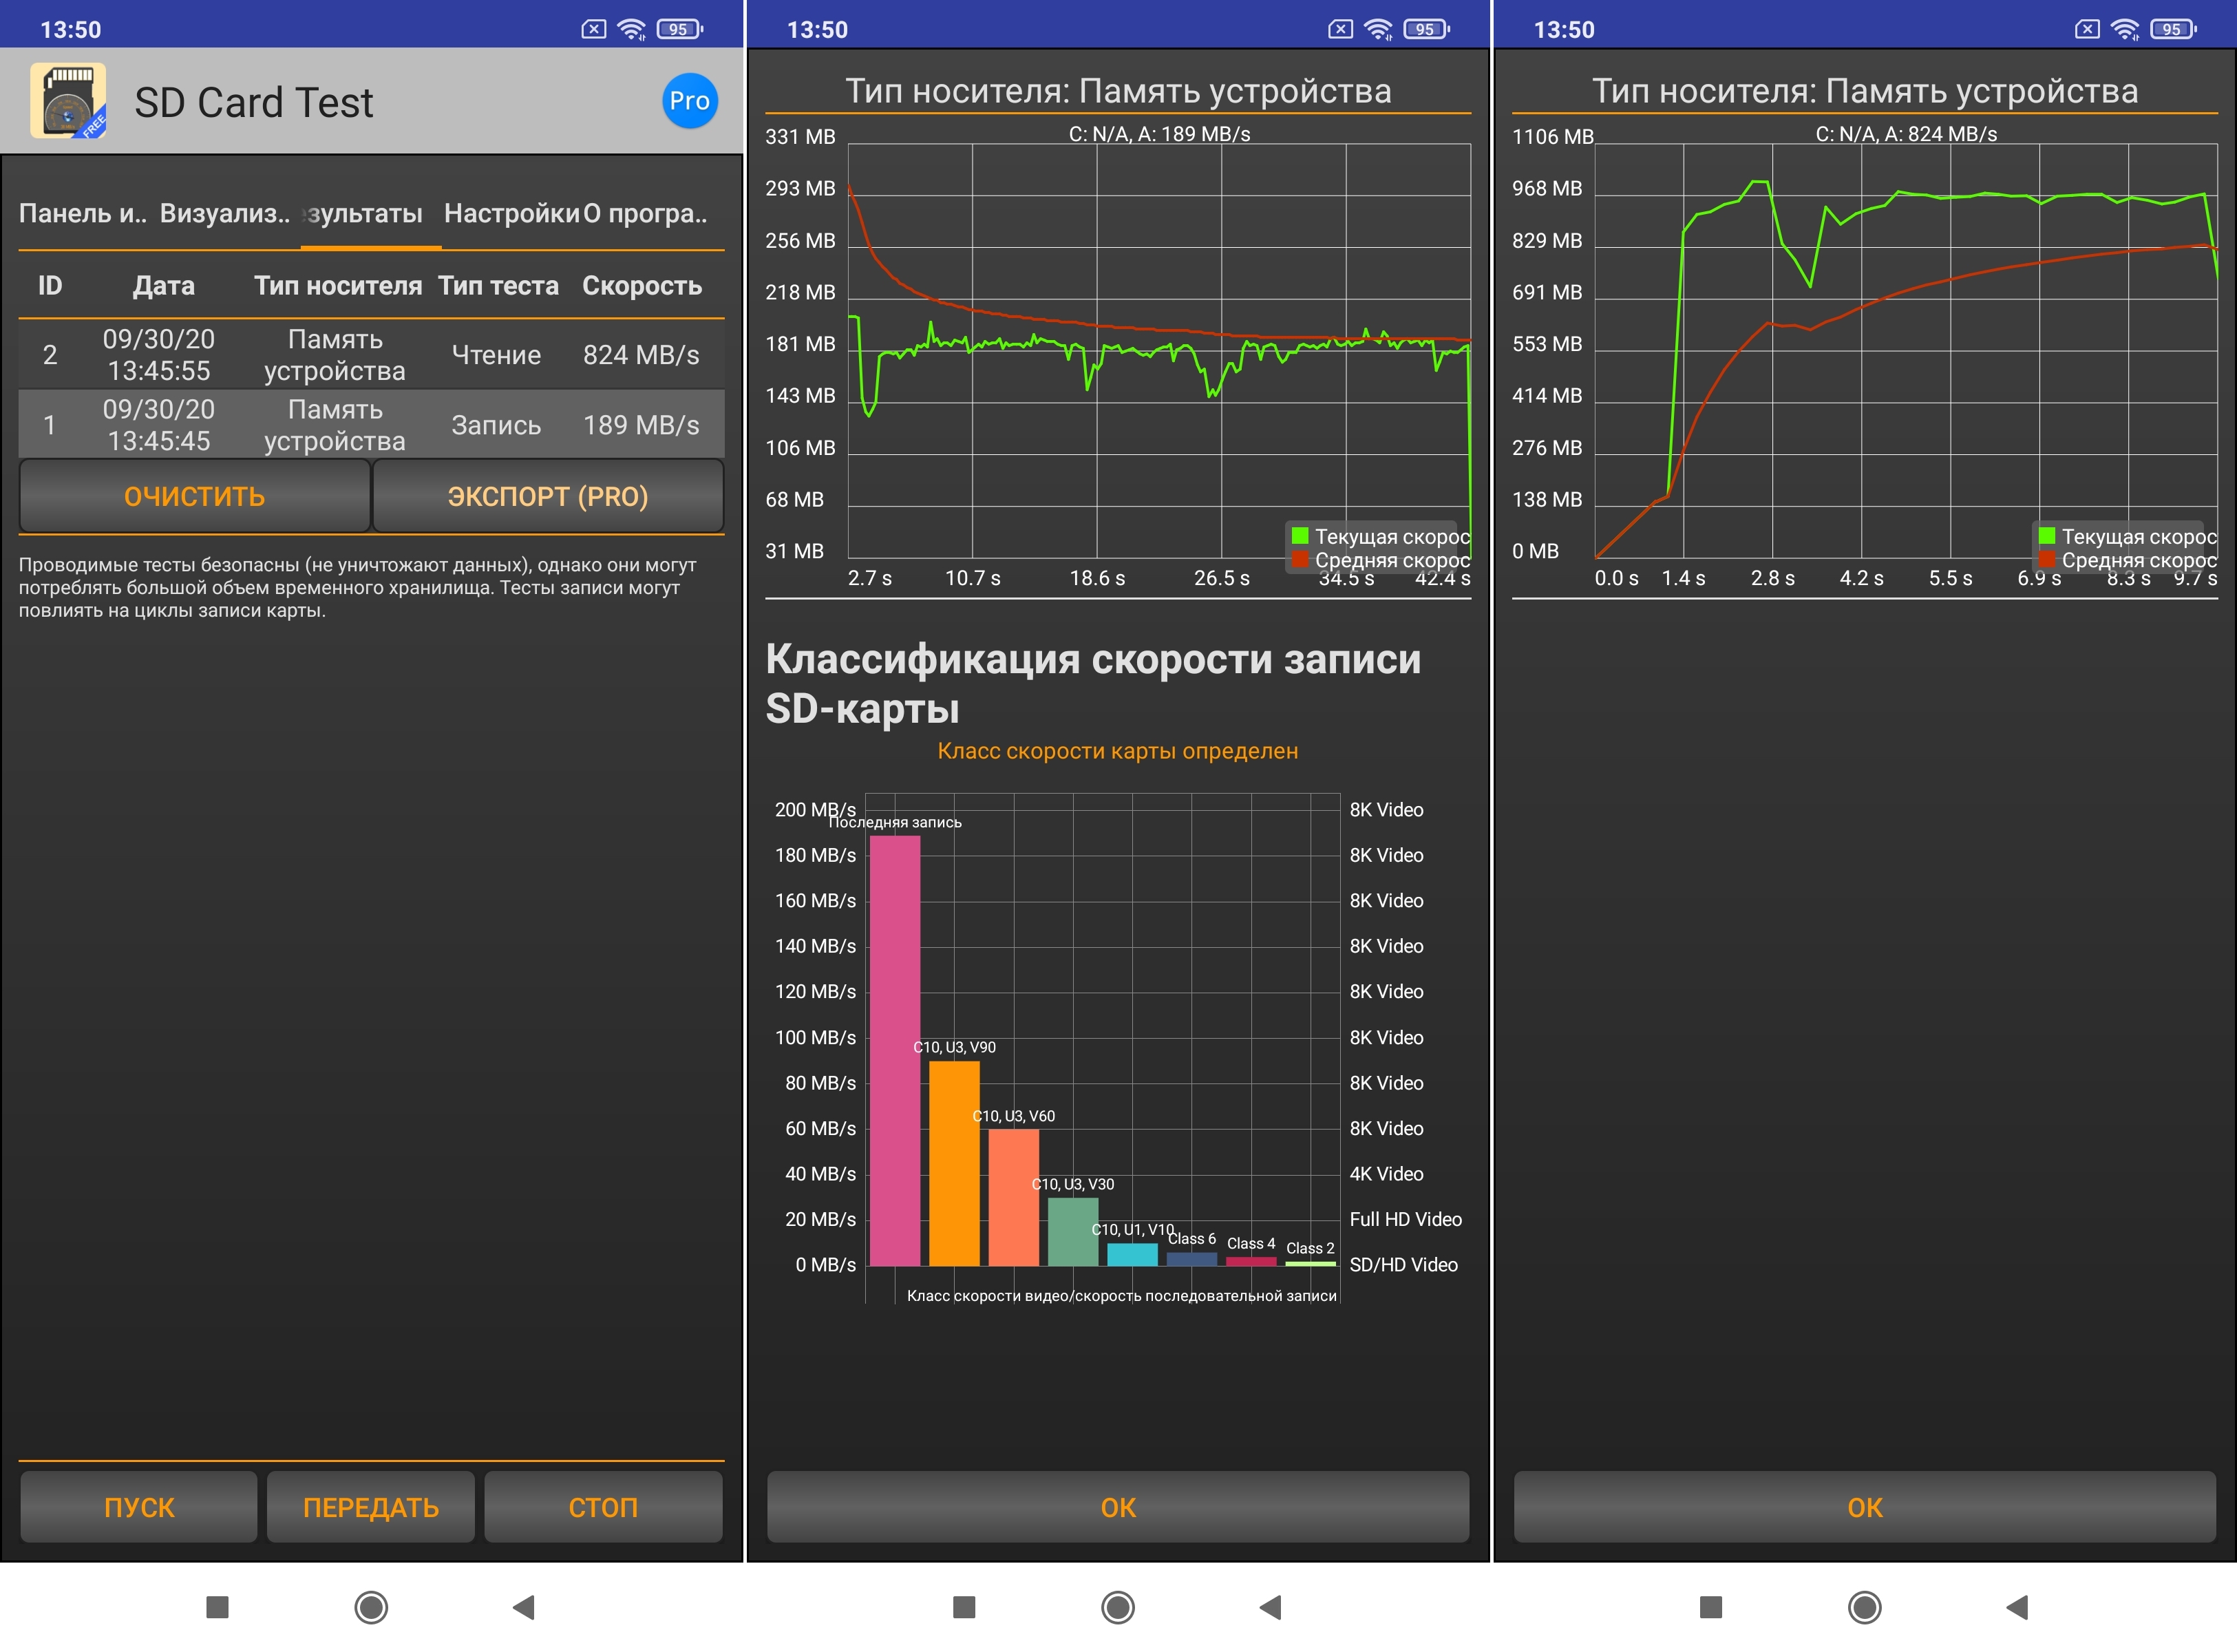The height and width of the screenshot is (1652, 2237).
Task: Open the О програ.. tab
Action: [645, 213]
